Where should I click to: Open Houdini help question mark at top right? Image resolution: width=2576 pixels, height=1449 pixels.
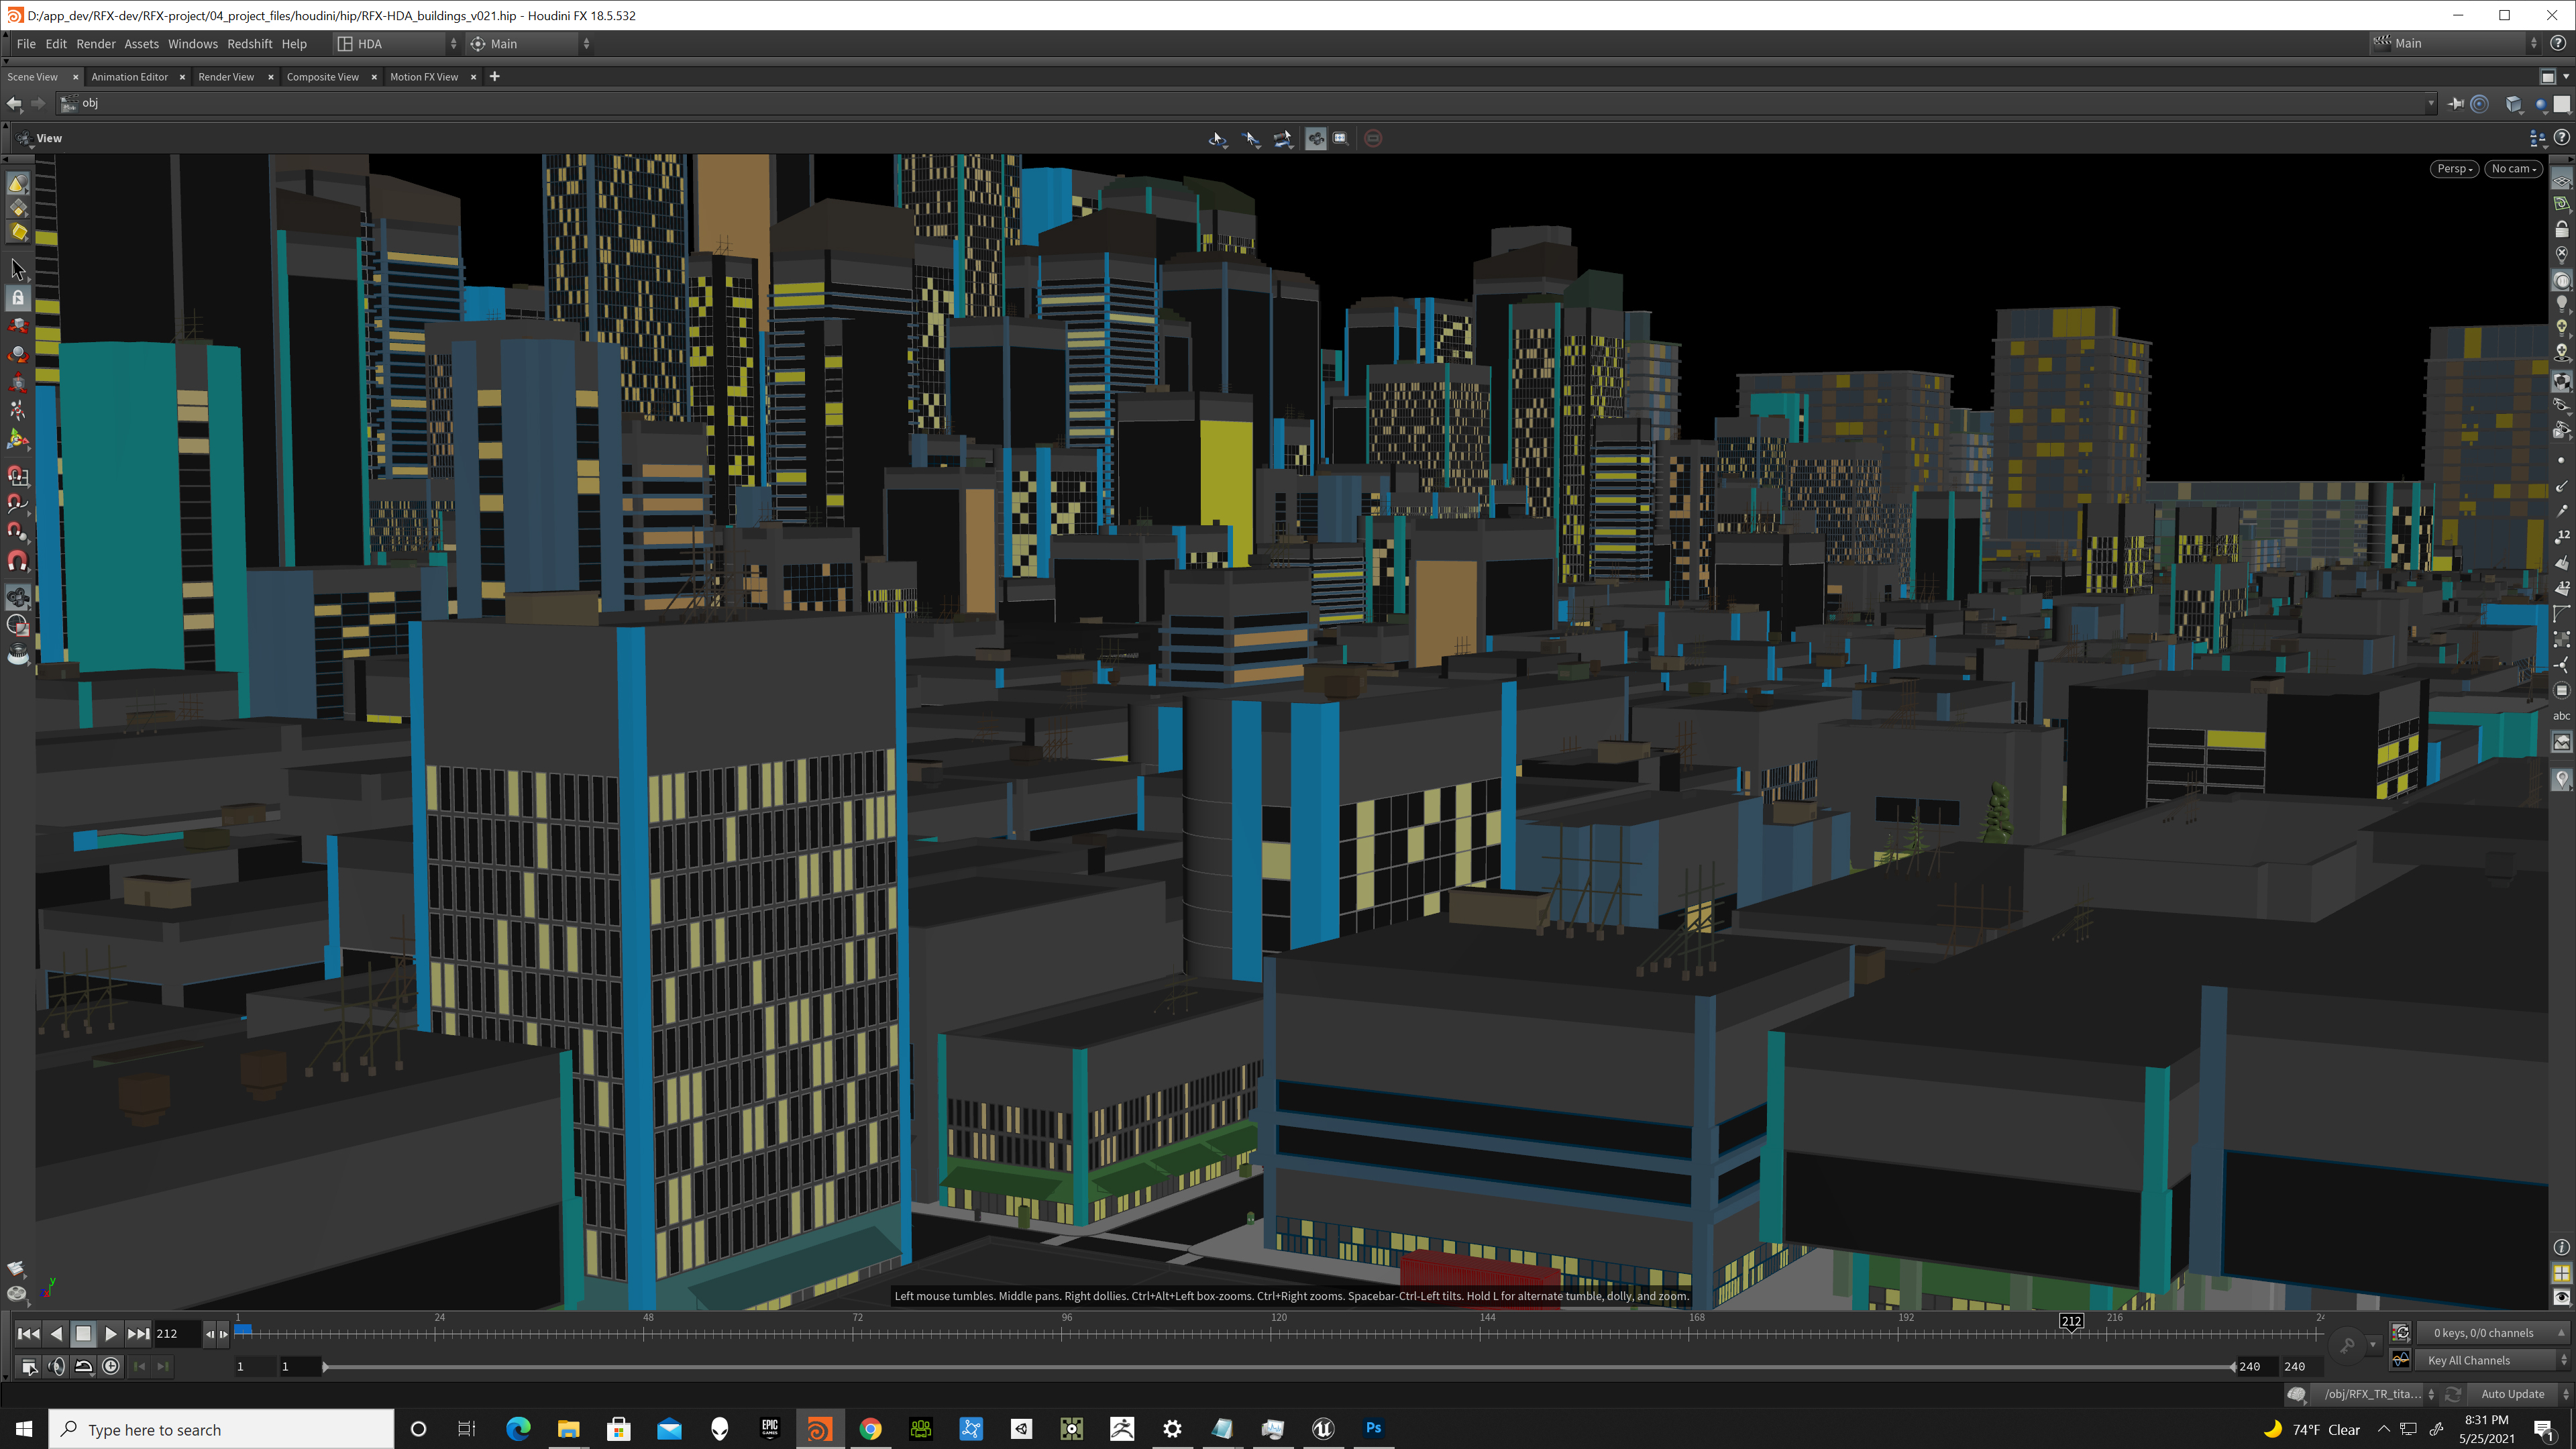2558,43
